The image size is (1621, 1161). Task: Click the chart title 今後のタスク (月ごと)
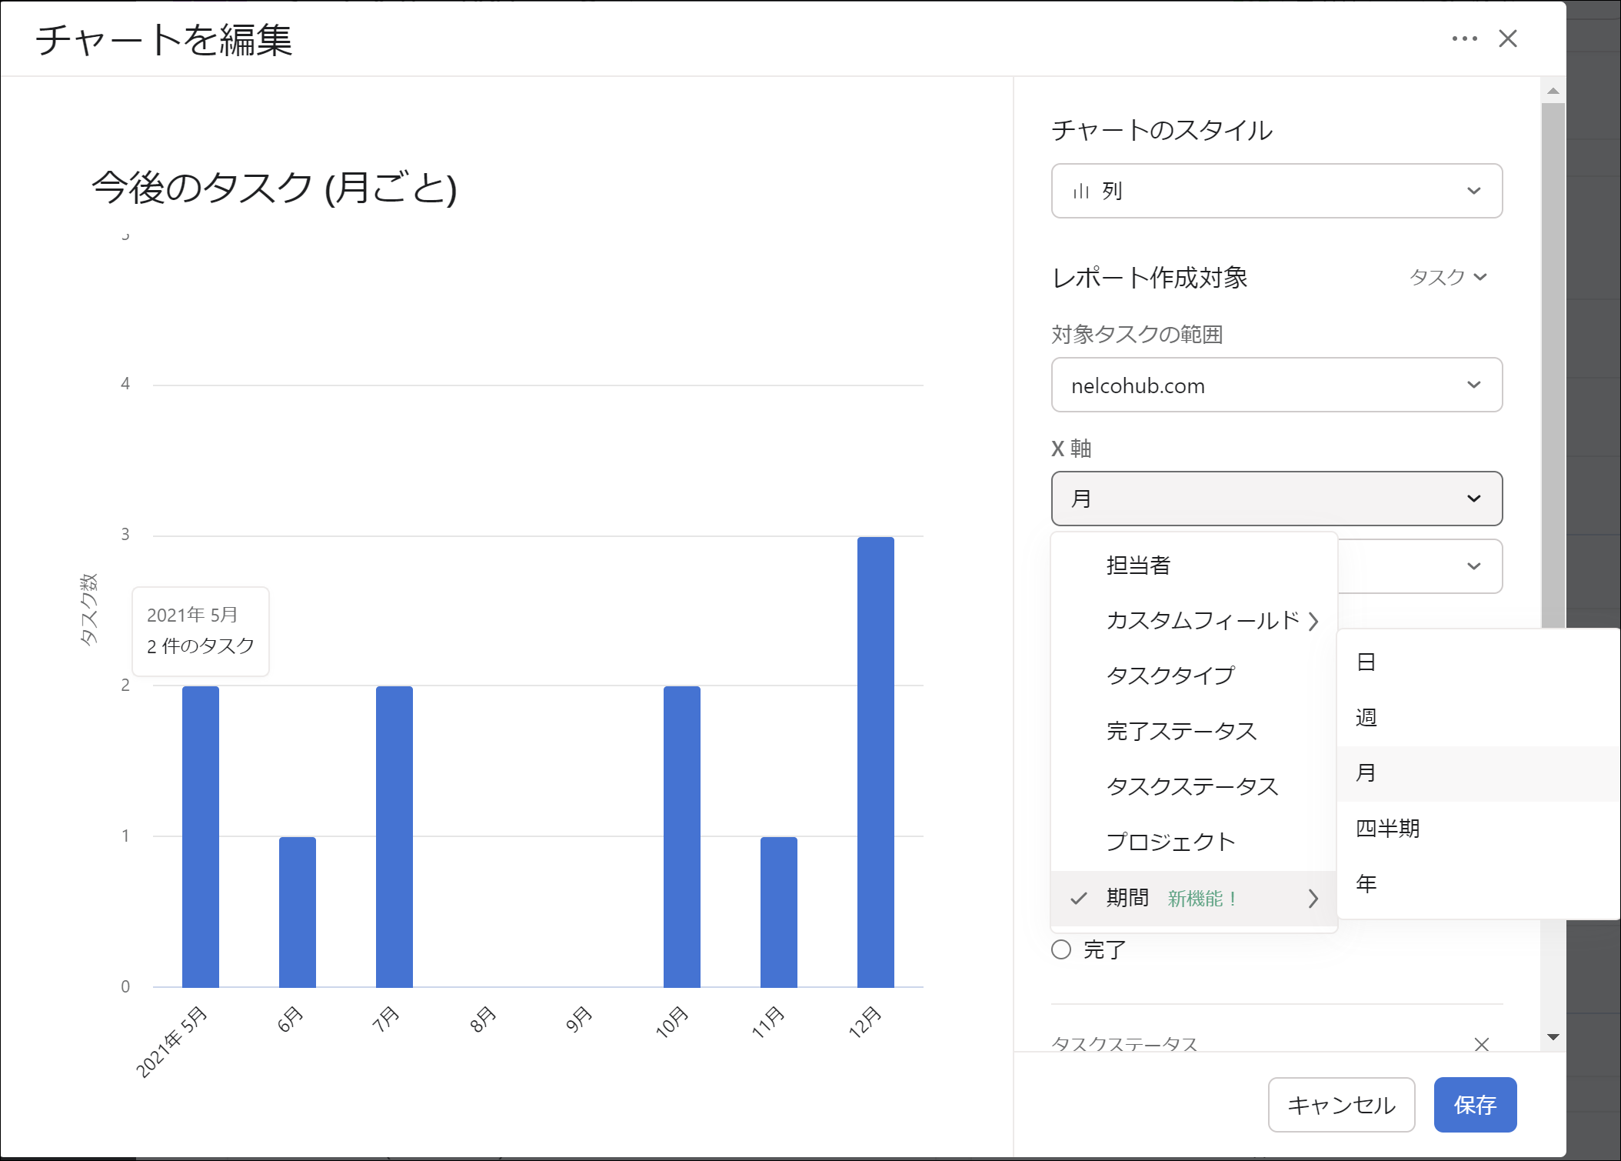coord(275,188)
